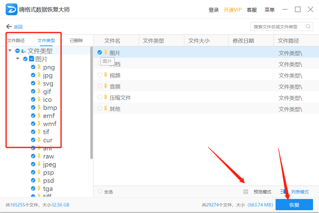Click the folder icon of psd

[x=39, y=180]
